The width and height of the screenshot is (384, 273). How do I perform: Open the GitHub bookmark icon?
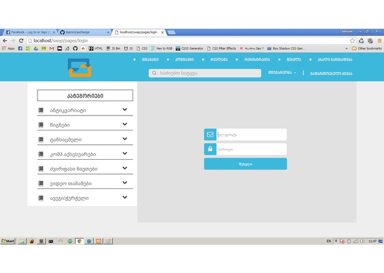pyautogui.click(x=75, y=49)
